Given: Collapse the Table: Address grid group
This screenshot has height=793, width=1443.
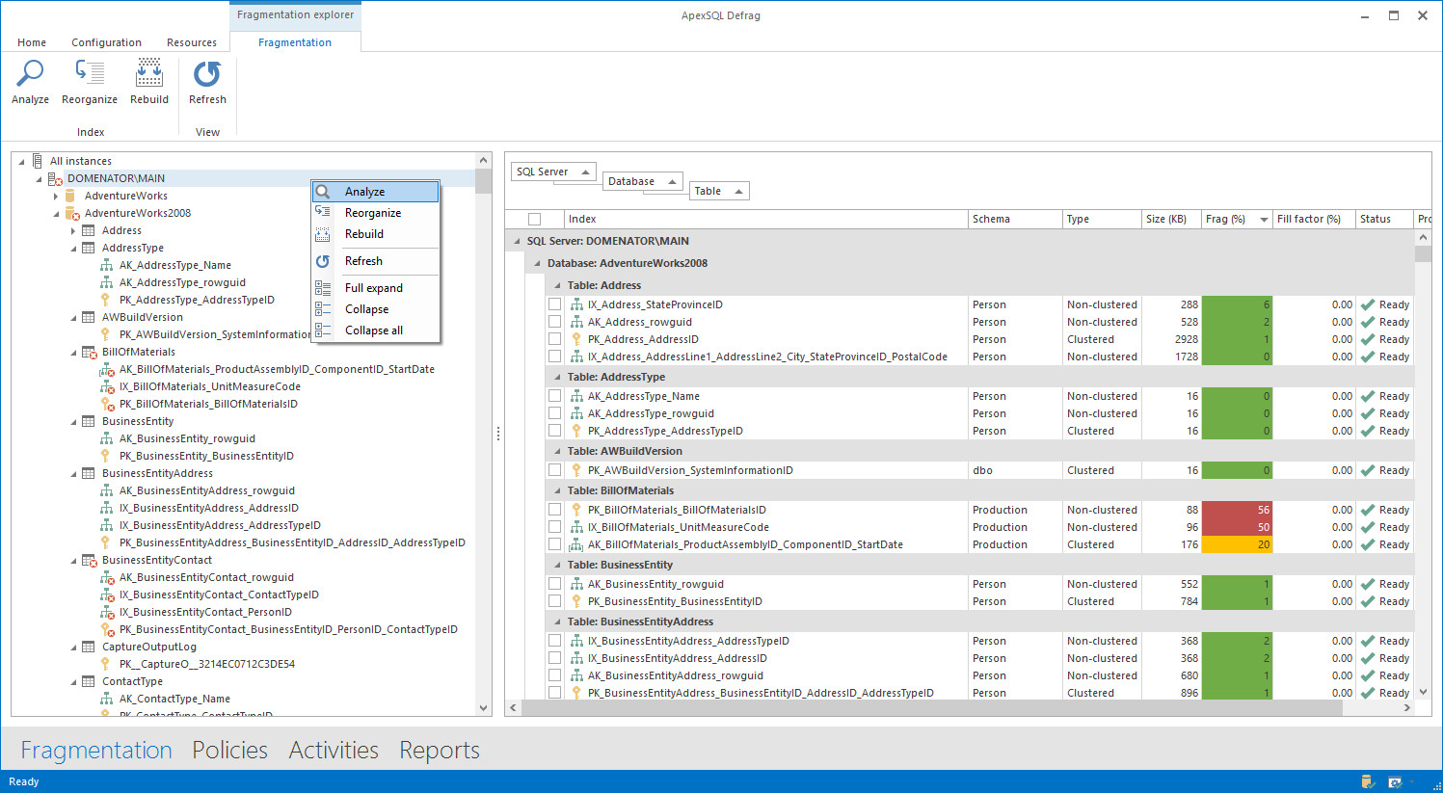Looking at the screenshot, I should click(x=557, y=285).
